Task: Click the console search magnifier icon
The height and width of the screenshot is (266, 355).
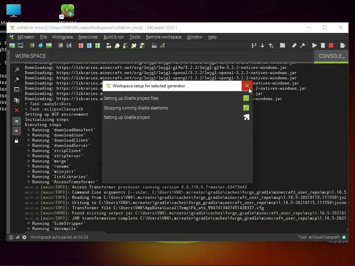Action: pyautogui.click(x=17, y=70)
